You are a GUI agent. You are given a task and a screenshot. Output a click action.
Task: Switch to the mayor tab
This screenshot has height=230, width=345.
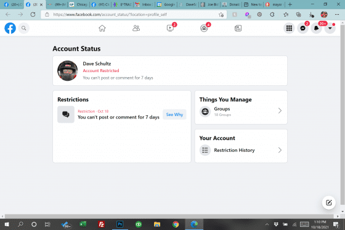275,4
